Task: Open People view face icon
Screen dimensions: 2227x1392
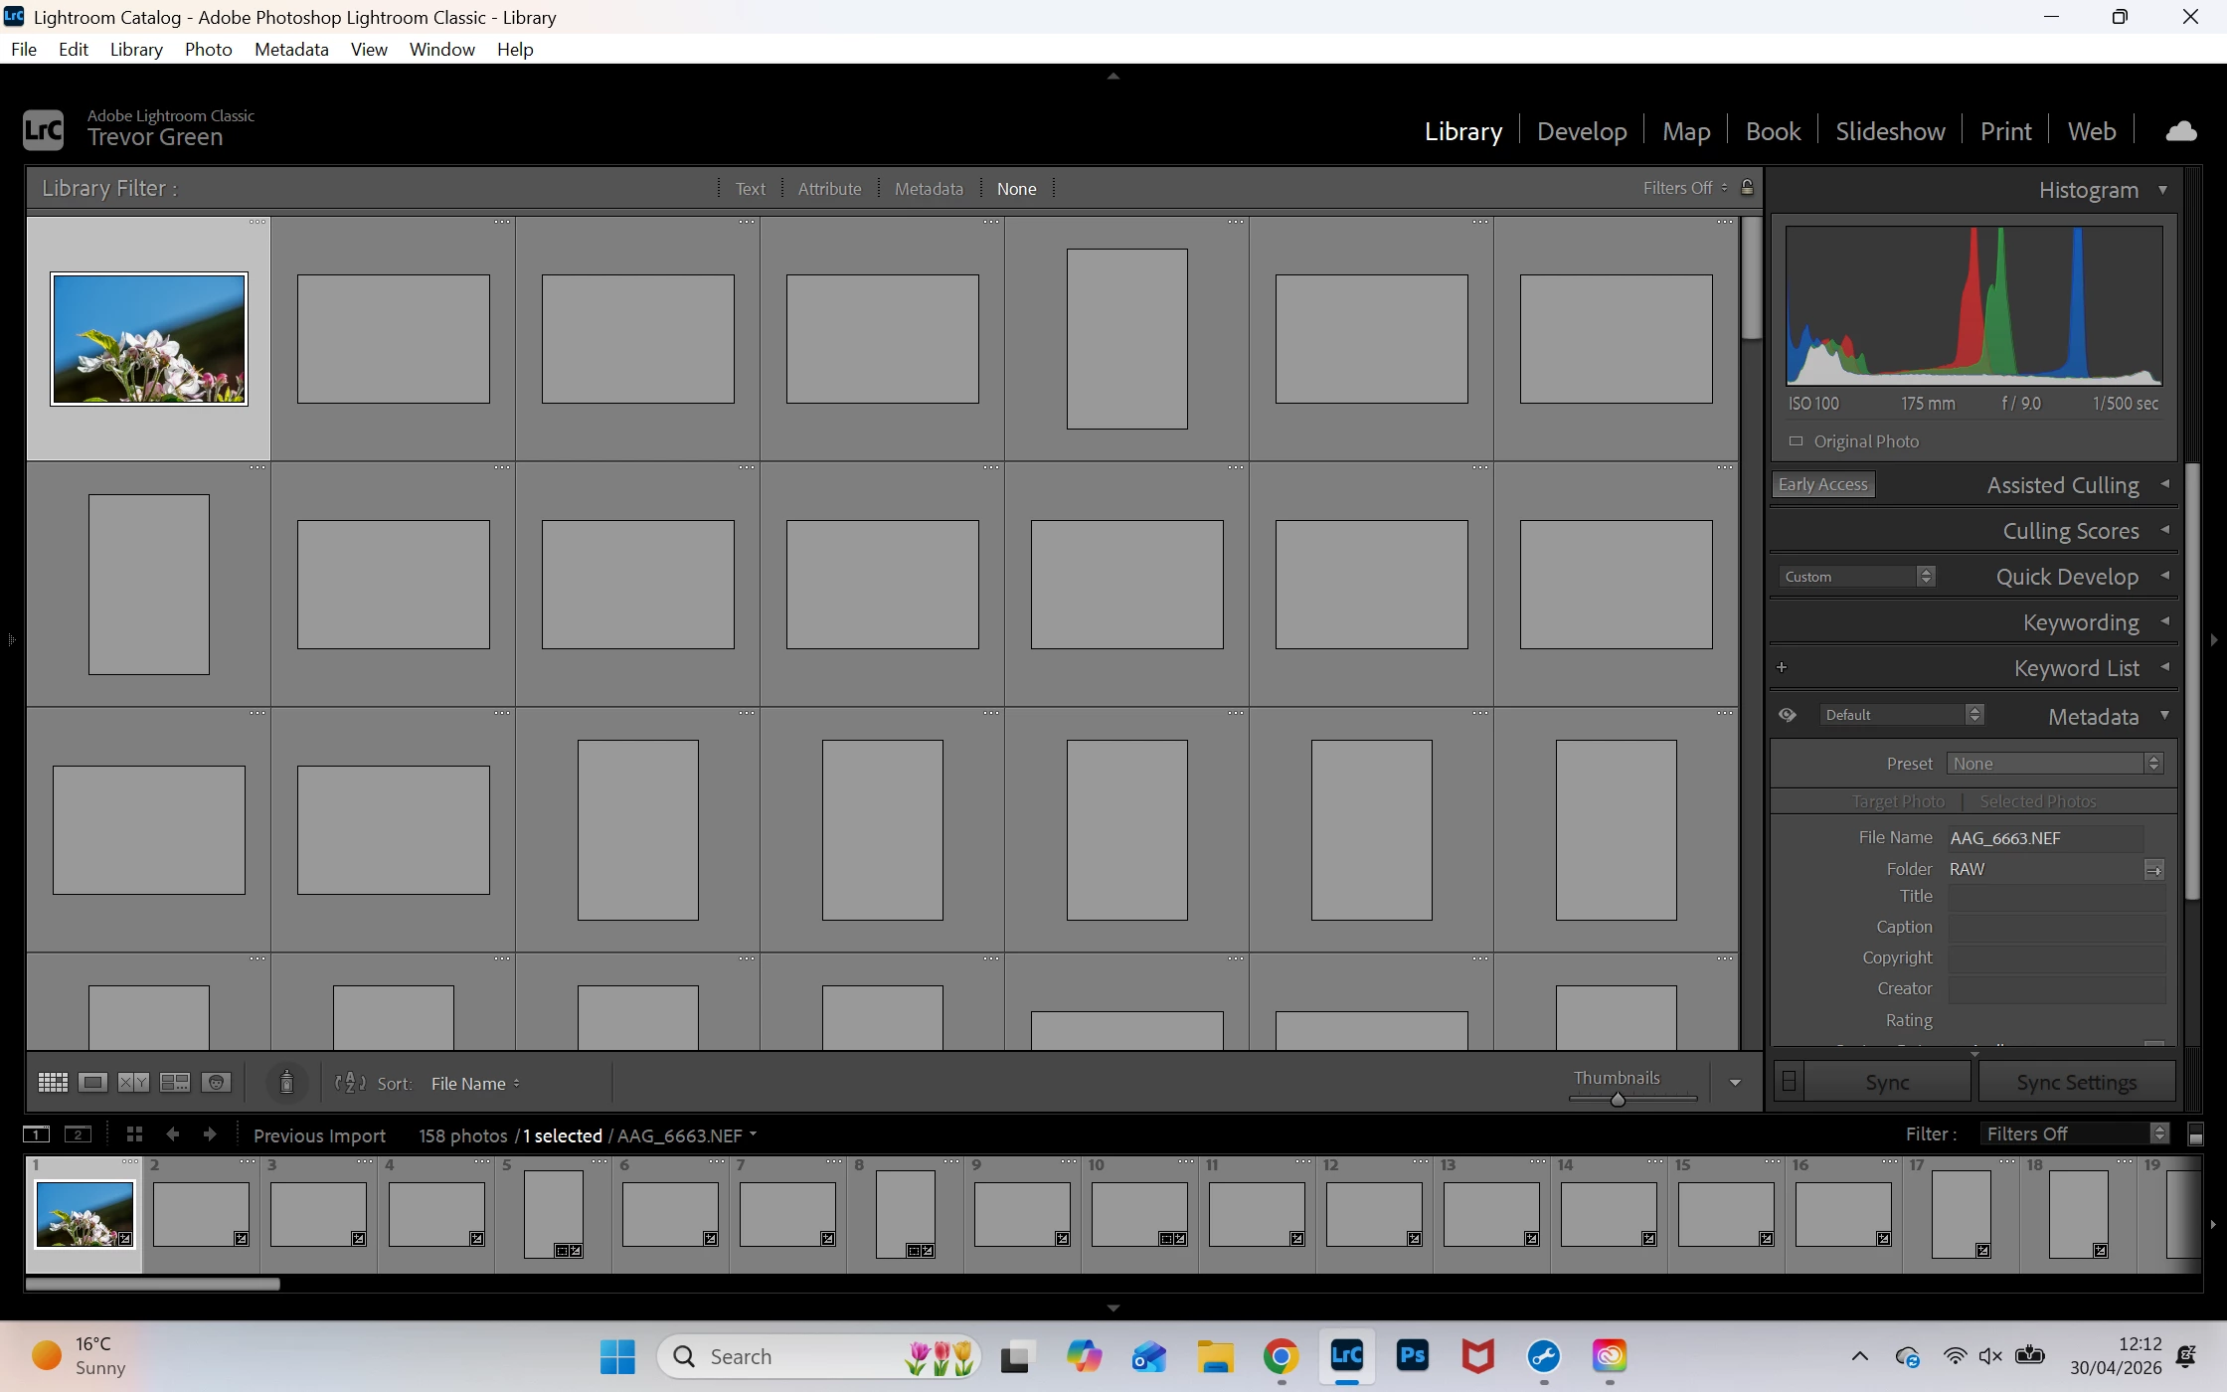Action: coord(216,1083)
